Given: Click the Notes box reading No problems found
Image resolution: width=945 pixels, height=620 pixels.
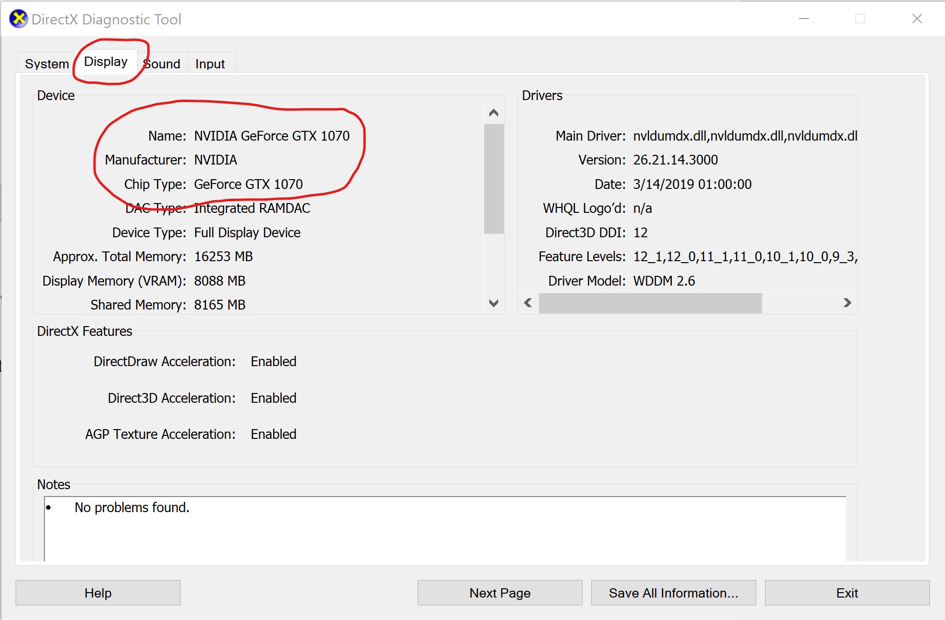Looking at the screenshot, I should [x=445, y=529].
